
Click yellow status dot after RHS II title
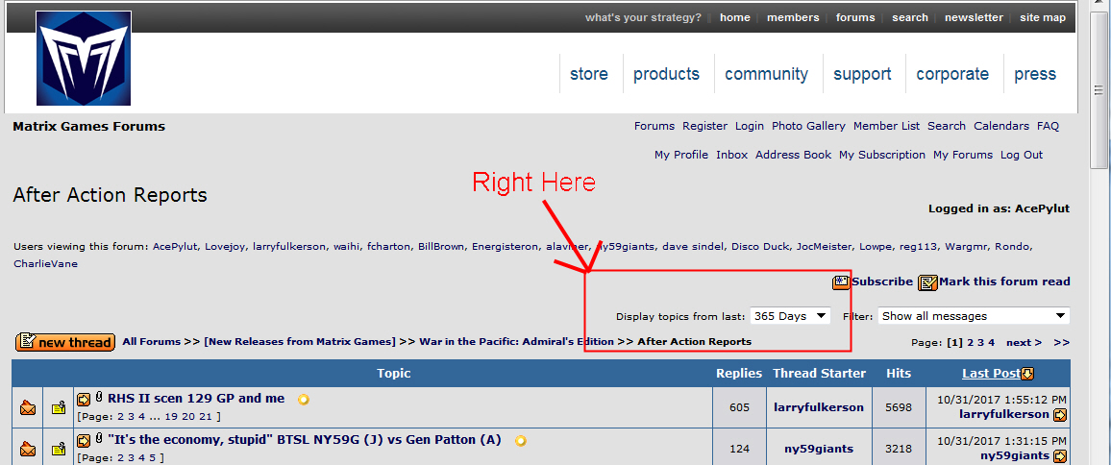click(304, 399)
